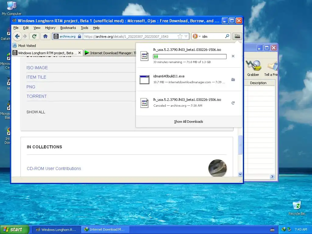This screenshot has height=234, width=312.
Task: Click the SHOW ALL link
Action: (36, 112)
